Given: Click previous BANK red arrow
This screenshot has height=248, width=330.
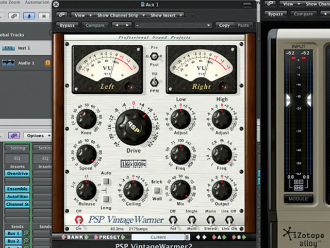Looking at the screenshot, I should pos(63,237).
